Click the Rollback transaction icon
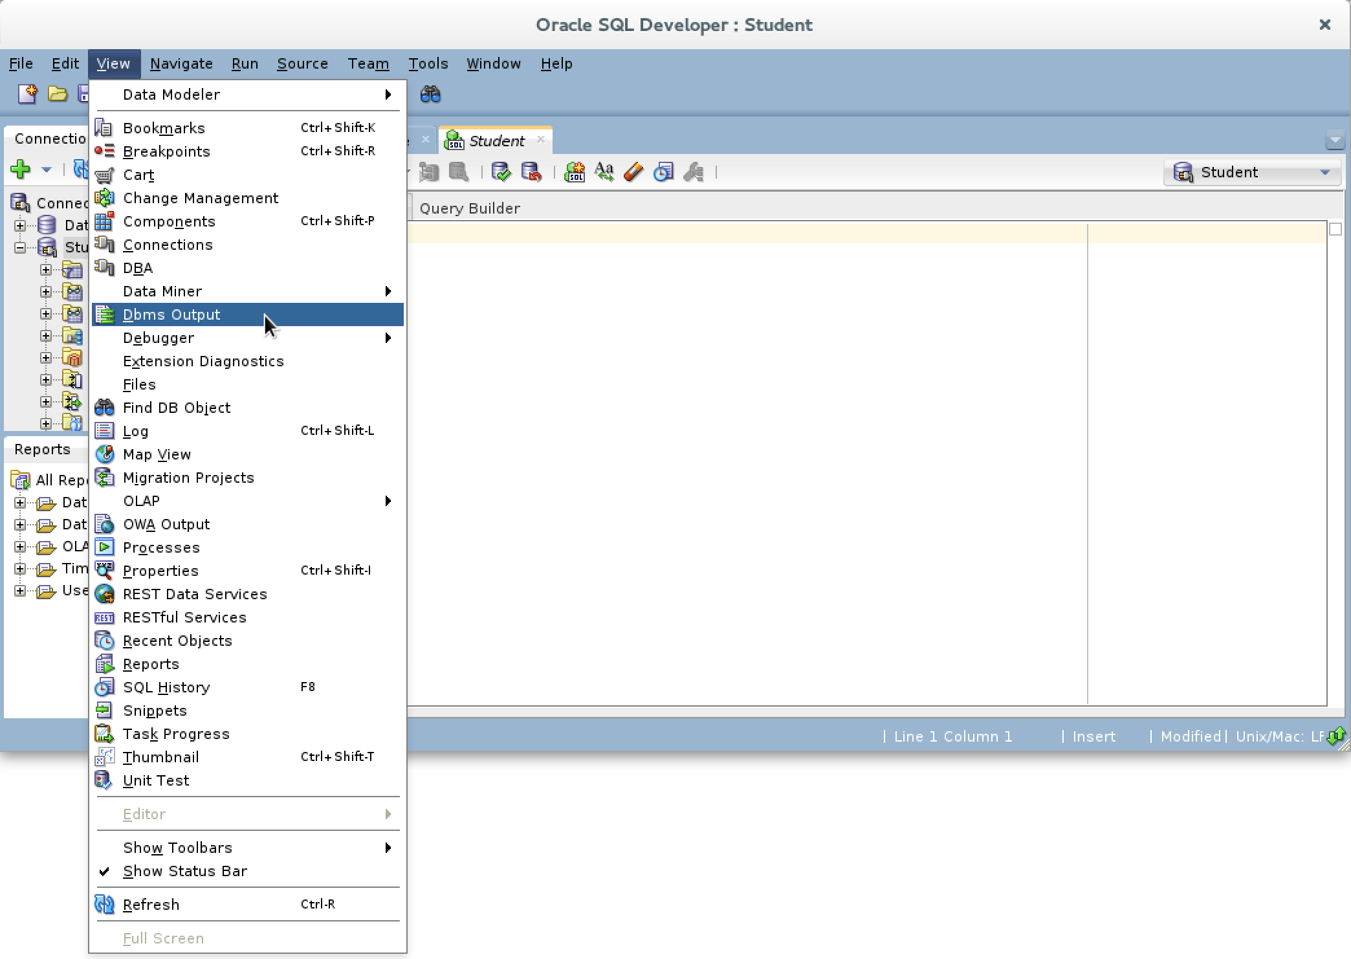 click(531, 171)
